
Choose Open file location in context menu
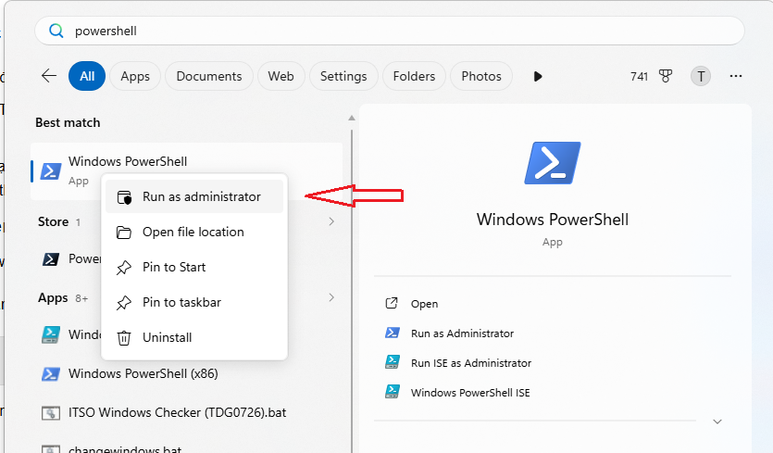coord(194,232)
